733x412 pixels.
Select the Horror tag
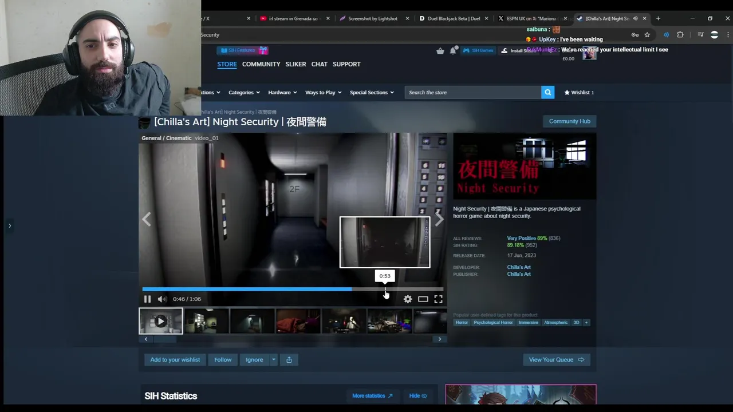click(x=462, y=322)
